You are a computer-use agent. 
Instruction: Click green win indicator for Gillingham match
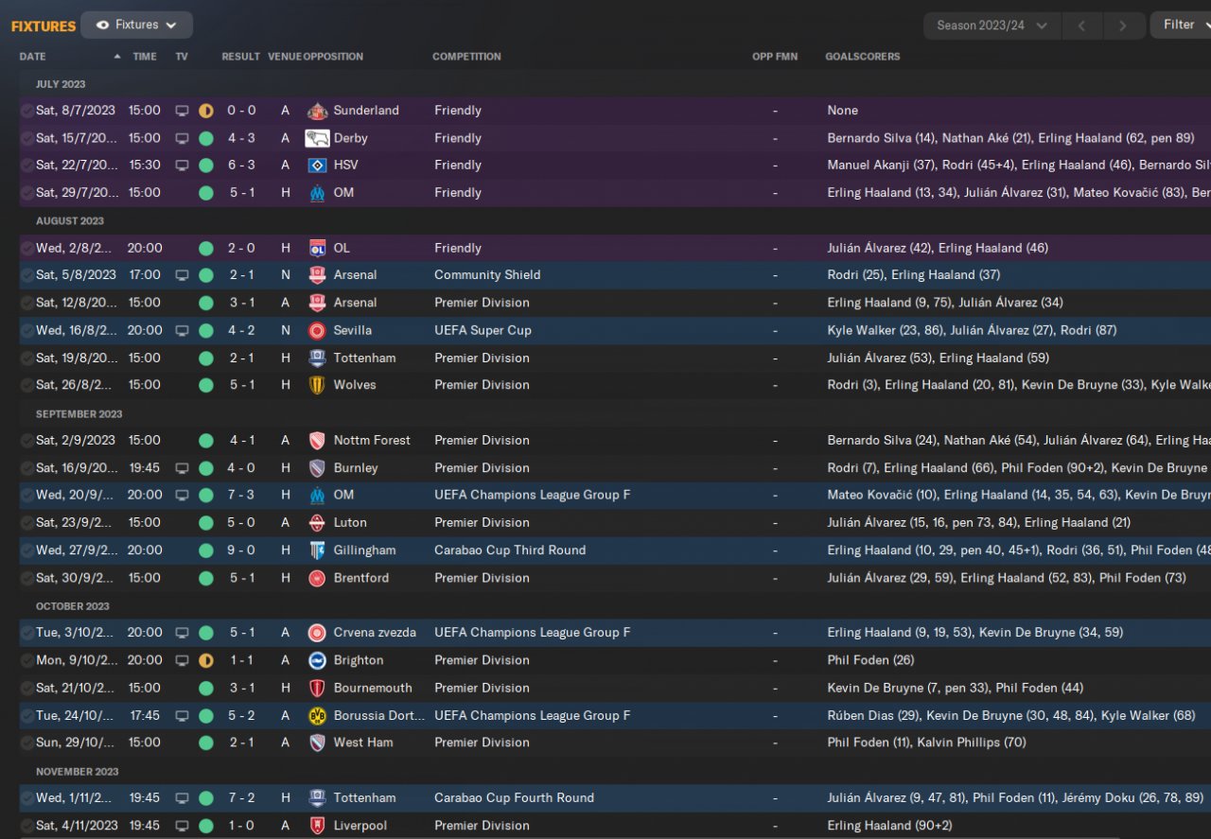pyautogui.click(x=205, y=551)
